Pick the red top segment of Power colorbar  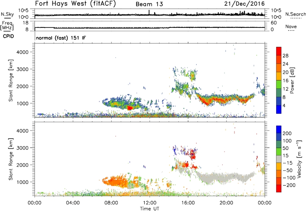(x=279, y=51)
